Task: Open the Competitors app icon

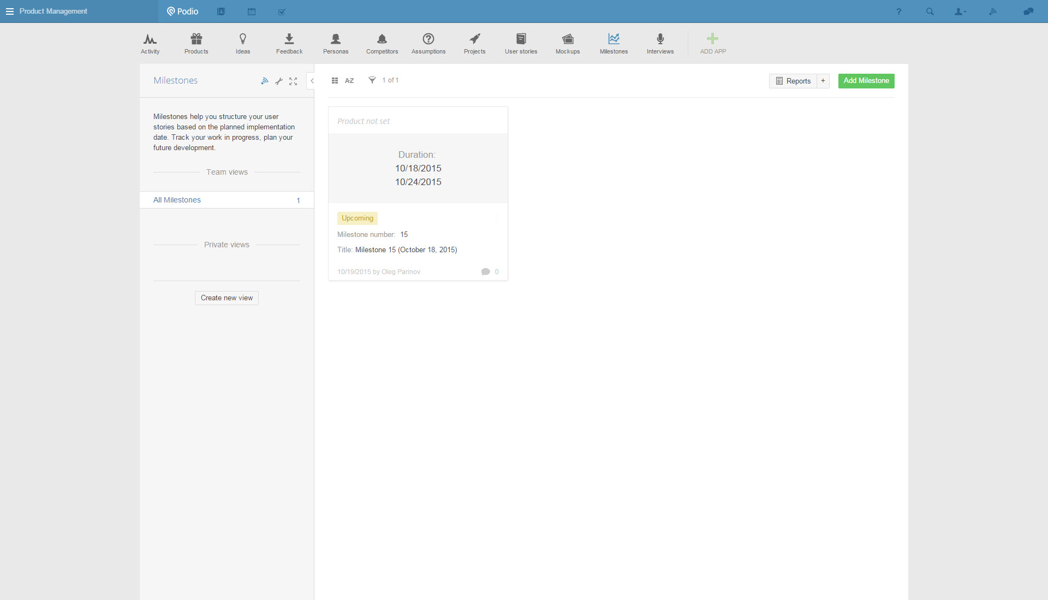Action: coord(382,43)
